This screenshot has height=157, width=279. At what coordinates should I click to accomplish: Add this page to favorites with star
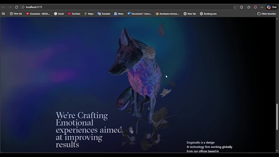coord(235,7)
